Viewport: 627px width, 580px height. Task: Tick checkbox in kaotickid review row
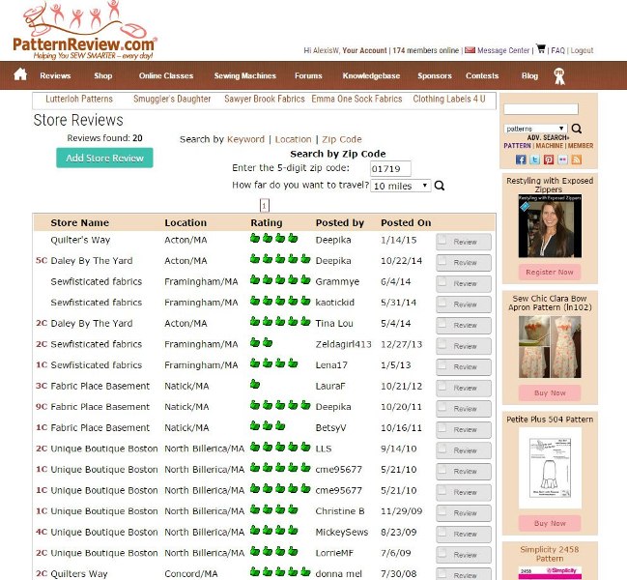pos(442,303)
